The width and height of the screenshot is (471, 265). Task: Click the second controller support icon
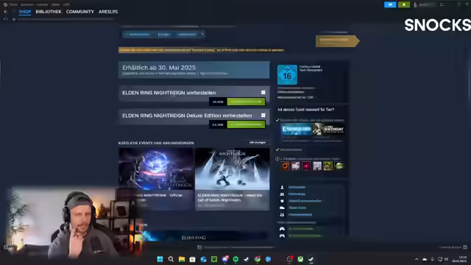pyautogui.click(x=282, y=236)
